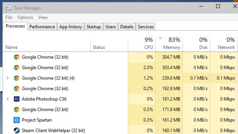Click the 2.5% CPU value
Viewport: 238px width, 134px height.
[x=148, y=68]
